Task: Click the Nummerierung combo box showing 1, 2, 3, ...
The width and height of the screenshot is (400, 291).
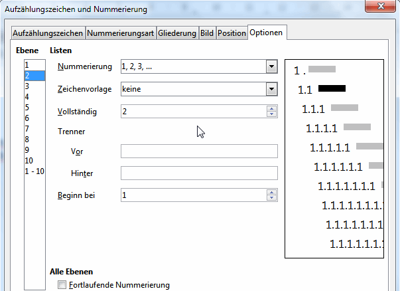Action: (199, 66)
